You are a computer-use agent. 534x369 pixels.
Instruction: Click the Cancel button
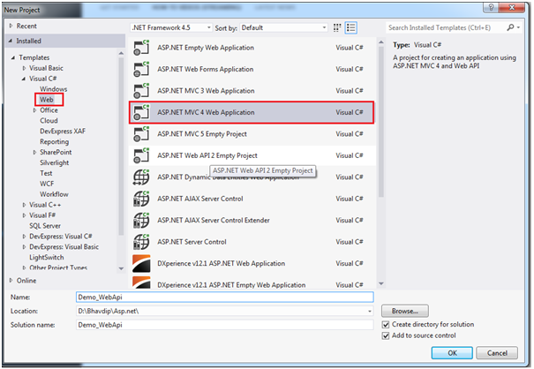pyautogui.click(x=497, y=353)
